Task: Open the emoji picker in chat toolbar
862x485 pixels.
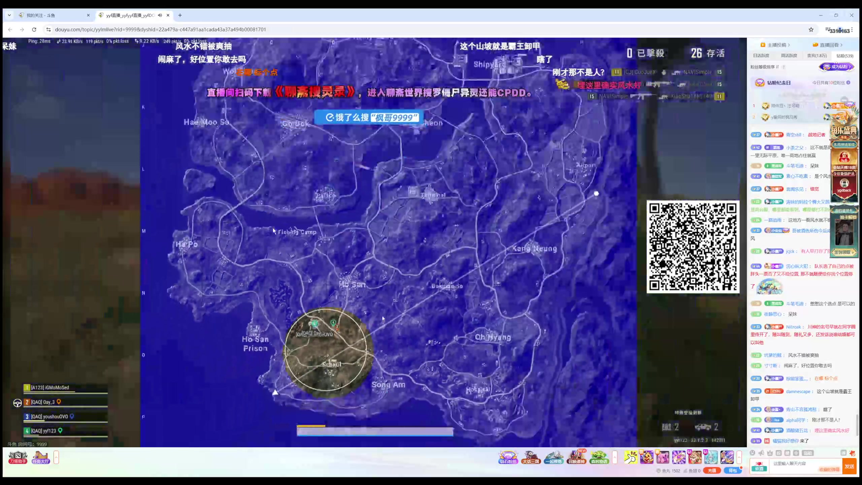Action: pos(753,453)
